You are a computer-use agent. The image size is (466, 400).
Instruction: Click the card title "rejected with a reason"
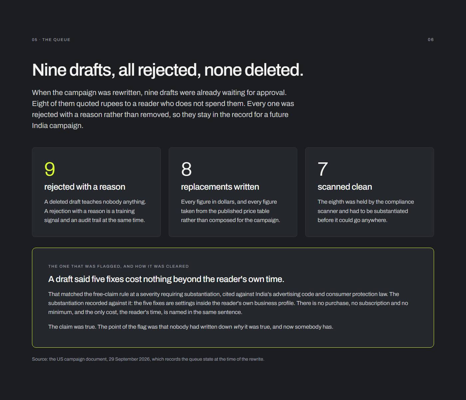pos(85,187)
